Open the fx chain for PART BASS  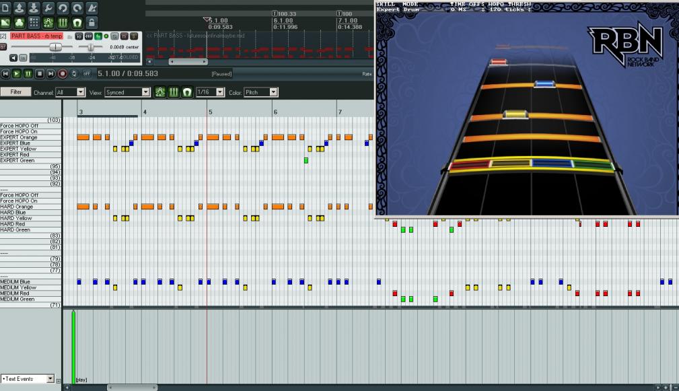(x=98, y=36)
